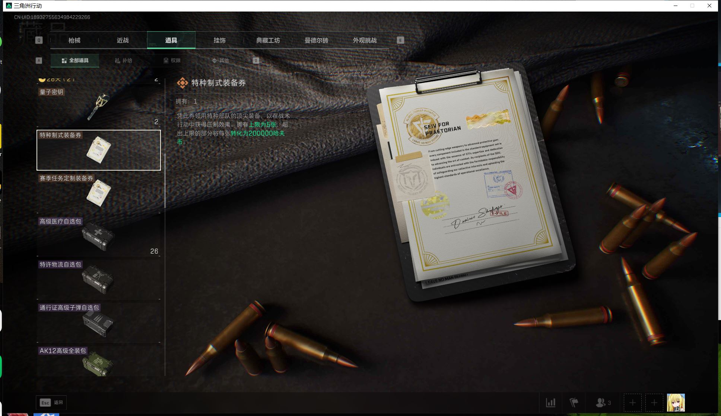Click the first empty + teammate slot
Image resolution: width=721 pixels, height=416 pixels.
pyautogui.click(x=632, y=402)
